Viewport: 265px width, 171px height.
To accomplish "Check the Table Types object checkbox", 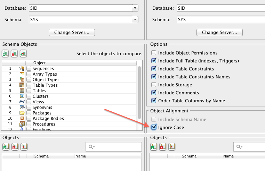I will (x=29, y=85).
